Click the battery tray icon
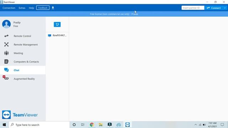 click(204, 125)
